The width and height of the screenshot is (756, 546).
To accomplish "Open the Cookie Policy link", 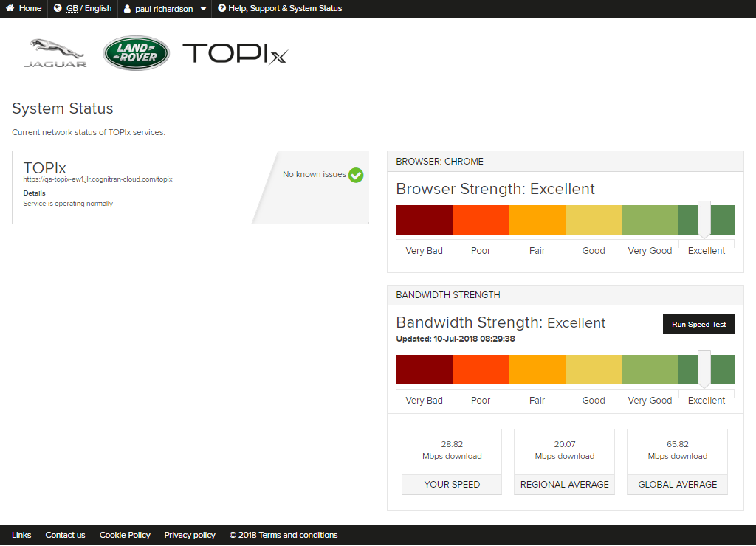I will point(125,535).
